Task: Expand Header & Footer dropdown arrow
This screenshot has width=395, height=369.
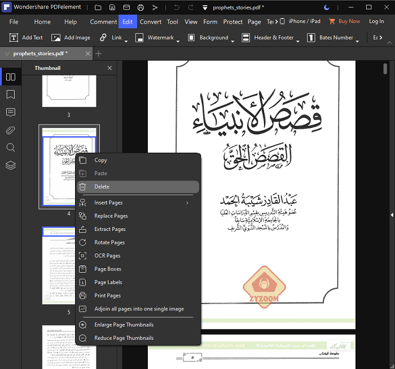Action: [x=298, y=41]
